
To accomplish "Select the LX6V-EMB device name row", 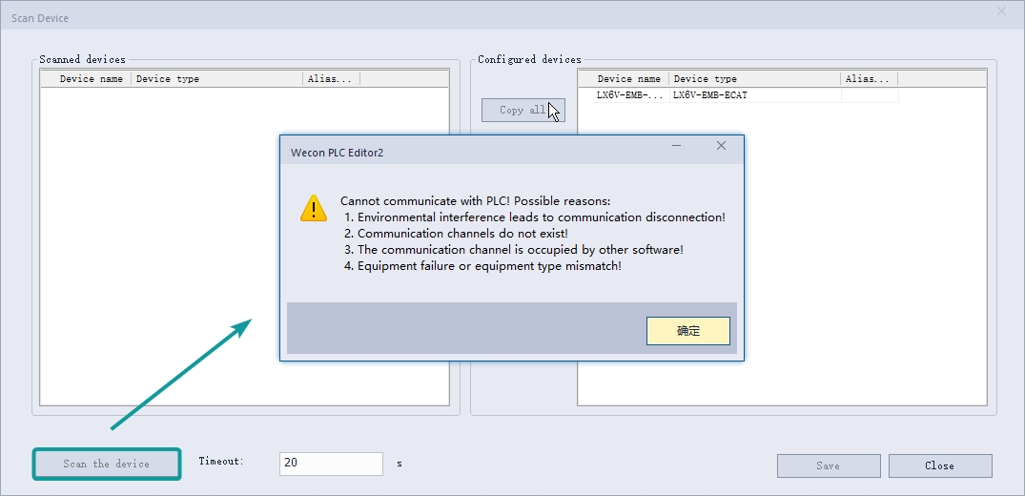I will [x=628, y=95].
